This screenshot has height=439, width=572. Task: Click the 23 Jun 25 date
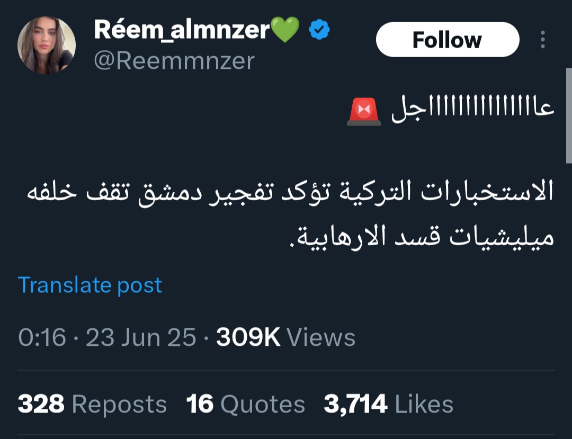[141, 338]
